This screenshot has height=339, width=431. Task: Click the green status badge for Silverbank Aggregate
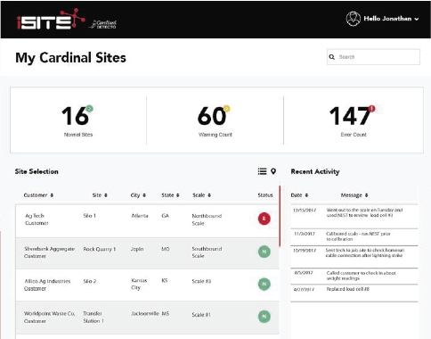coord(264,252)
